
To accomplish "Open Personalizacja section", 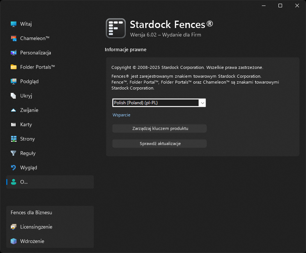I will (50, 53).
